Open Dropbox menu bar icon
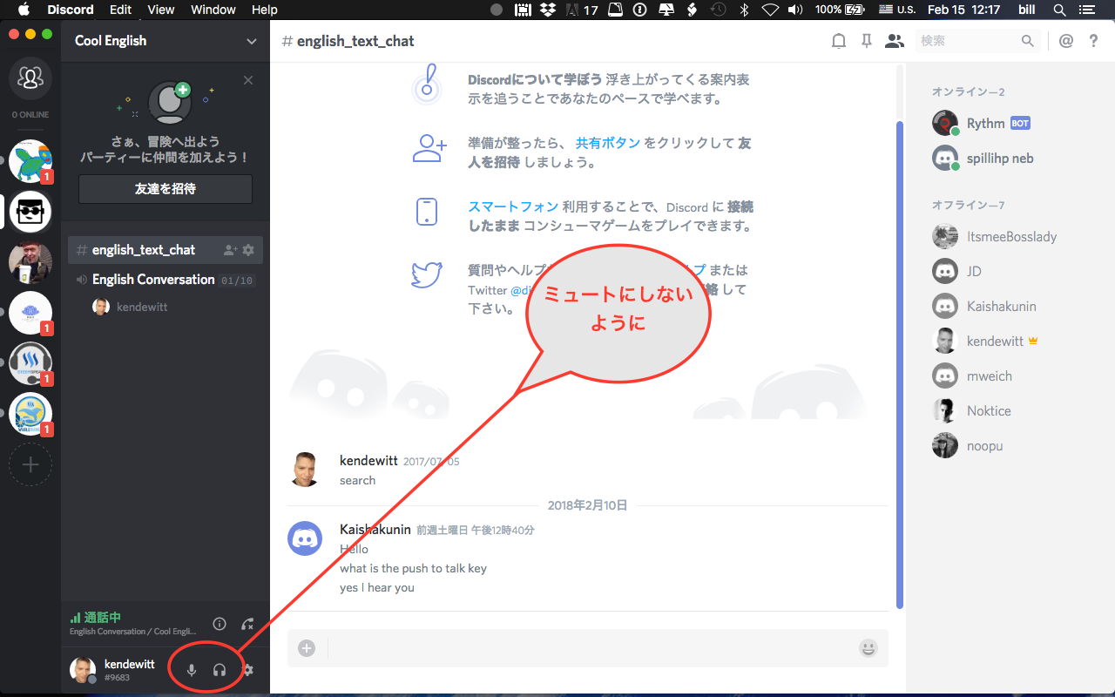Viewport: 1115px width, 697px height. [x=548, y=10]
